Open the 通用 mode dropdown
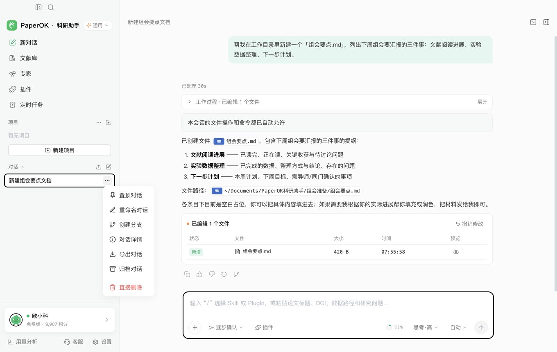The width and height of the screenshot is (557, 352). click(x=98, y=25)
